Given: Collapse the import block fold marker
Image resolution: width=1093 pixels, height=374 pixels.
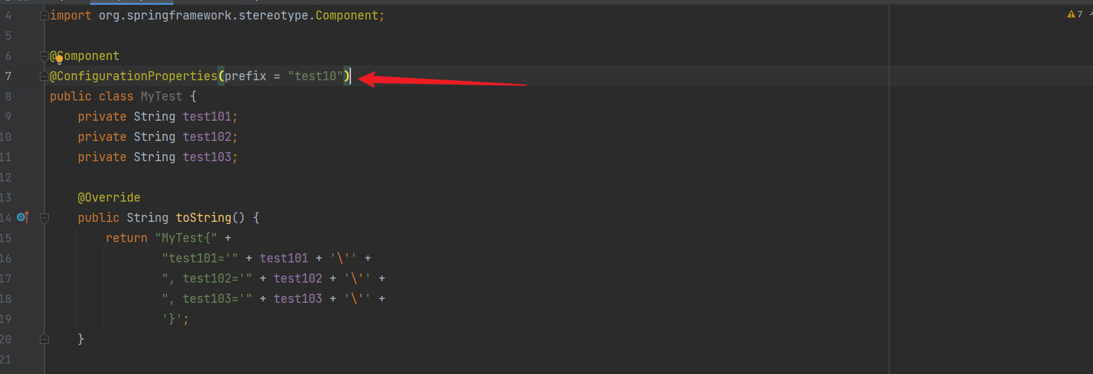Looking at the screenshot, I should (44, 15).
